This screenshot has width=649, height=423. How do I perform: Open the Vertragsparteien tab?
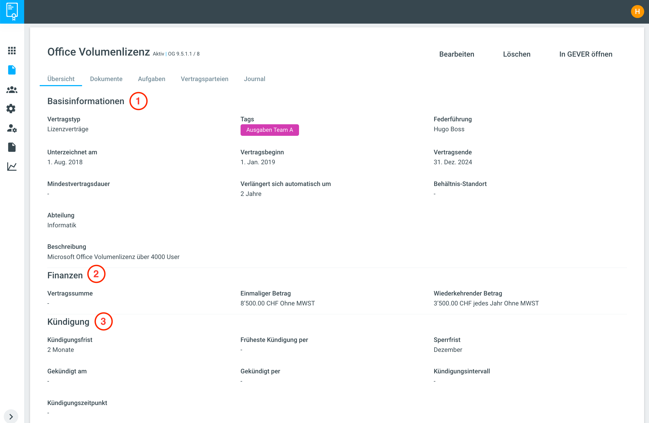pos(204,79)
